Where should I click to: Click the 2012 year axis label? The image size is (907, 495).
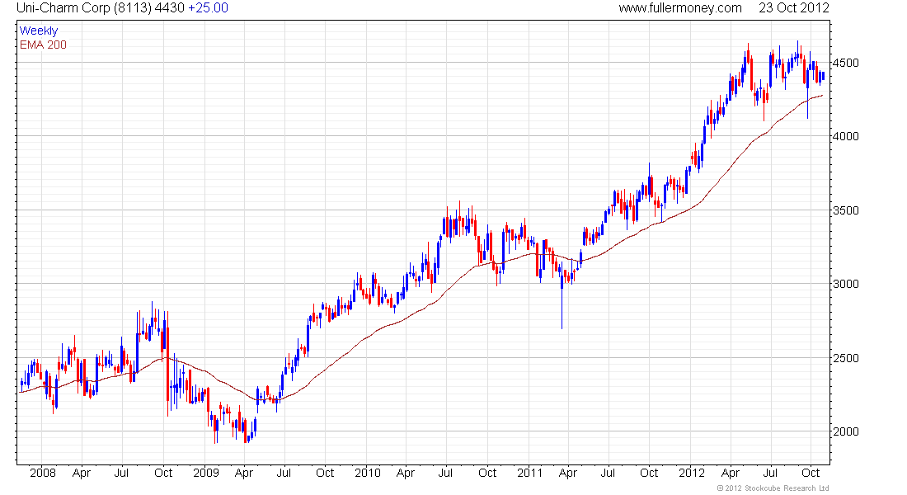(692, 473)
